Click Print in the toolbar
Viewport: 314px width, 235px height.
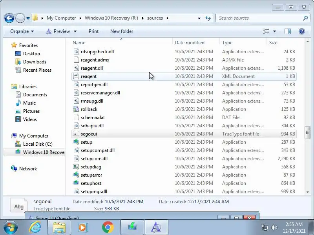point(93,31)
